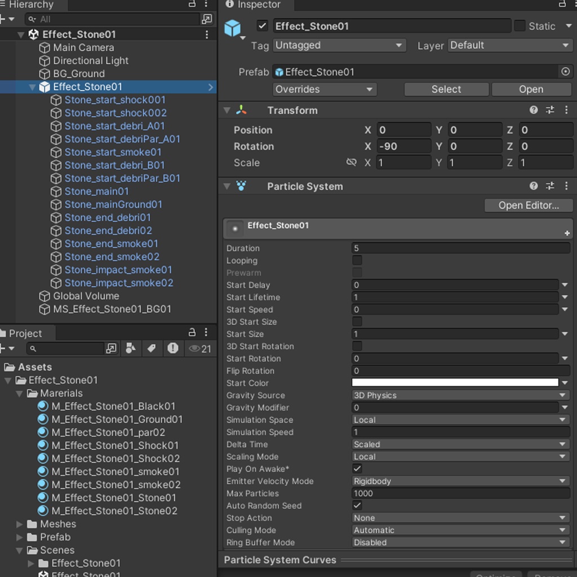Switch to the Project tab
The image size is (577, 577).
click(25, 333)
